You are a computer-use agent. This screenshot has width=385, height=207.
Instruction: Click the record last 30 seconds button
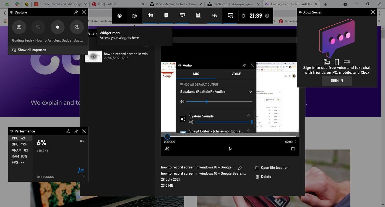tap(38, 27)
